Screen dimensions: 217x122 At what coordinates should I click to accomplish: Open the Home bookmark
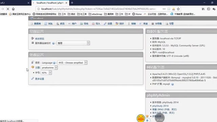(x=137, y=14)
